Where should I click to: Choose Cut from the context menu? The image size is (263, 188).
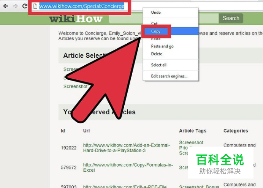(x=171, y=24)
